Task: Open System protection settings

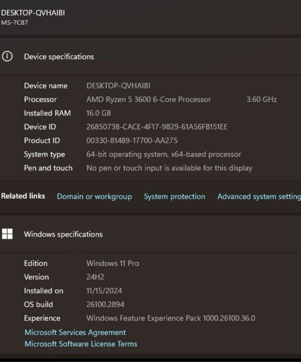Action: (174, 196)
